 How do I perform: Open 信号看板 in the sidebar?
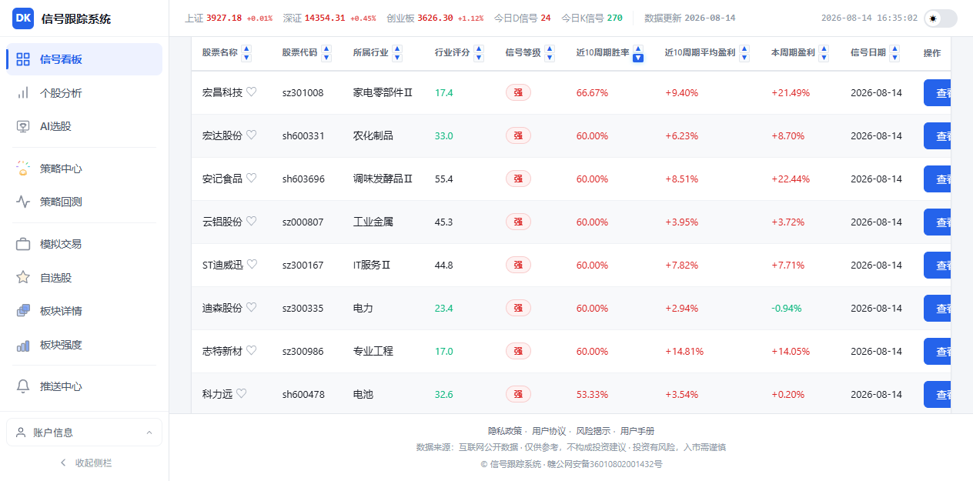(85, 59)
